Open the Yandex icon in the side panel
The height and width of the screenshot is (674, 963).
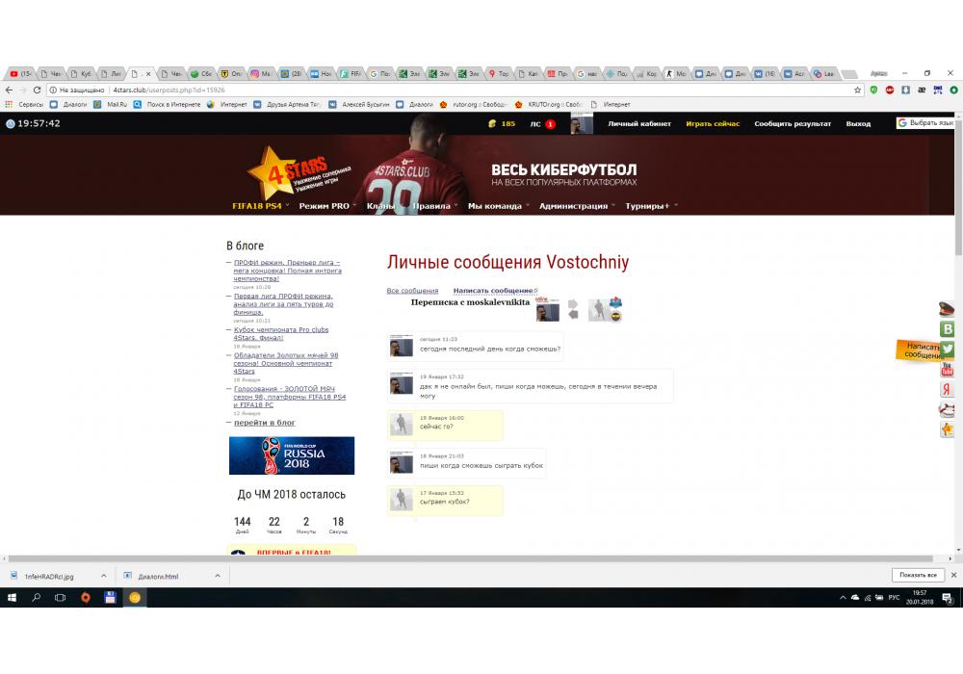(x=947, y=389)
